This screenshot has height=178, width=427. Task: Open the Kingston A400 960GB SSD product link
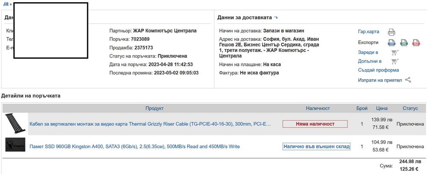click(135, 147)
